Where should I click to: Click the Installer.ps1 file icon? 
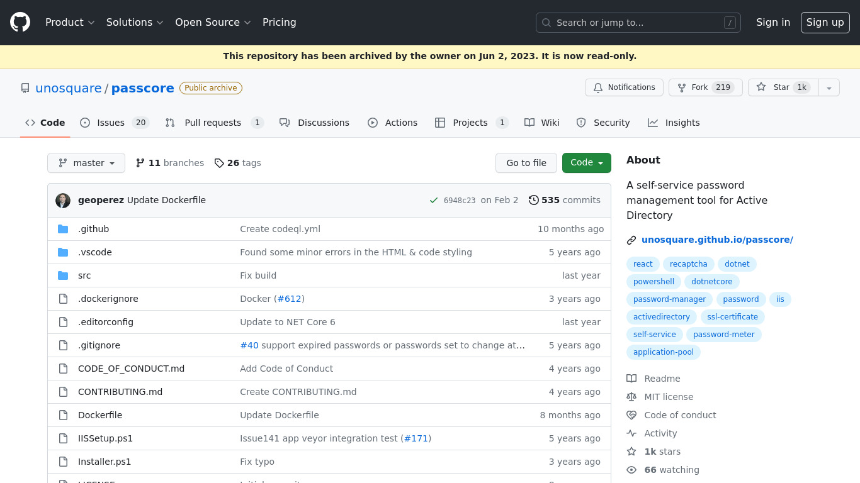point(63,462)
